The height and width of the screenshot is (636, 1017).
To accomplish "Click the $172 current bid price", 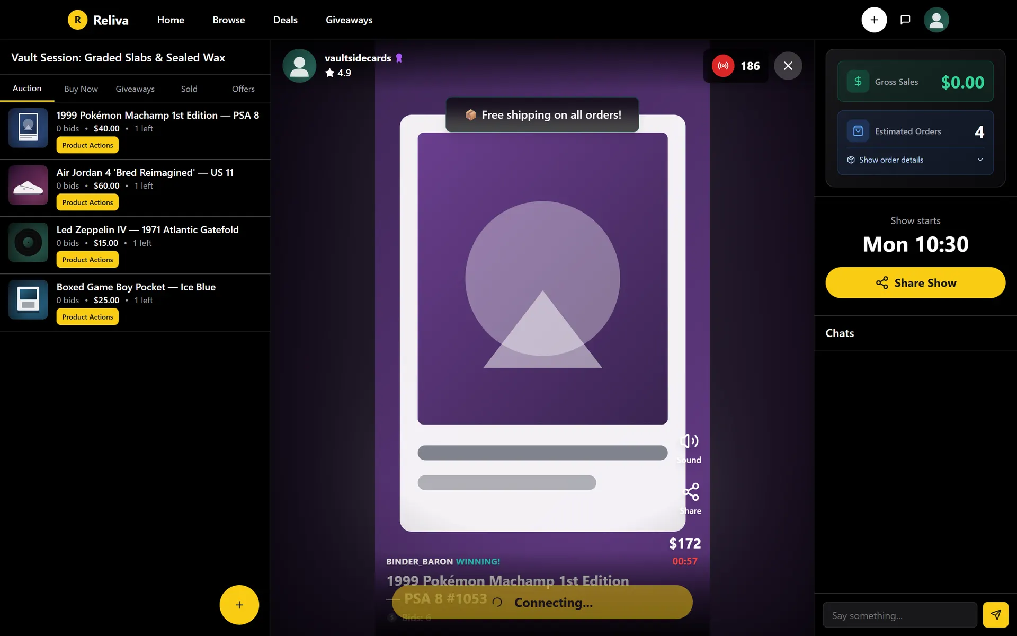I will 685,544.
